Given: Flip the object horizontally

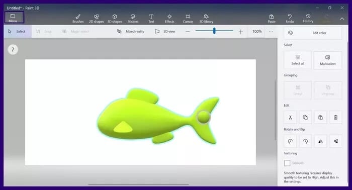Looking at the screenshot, I should (320, 141).
